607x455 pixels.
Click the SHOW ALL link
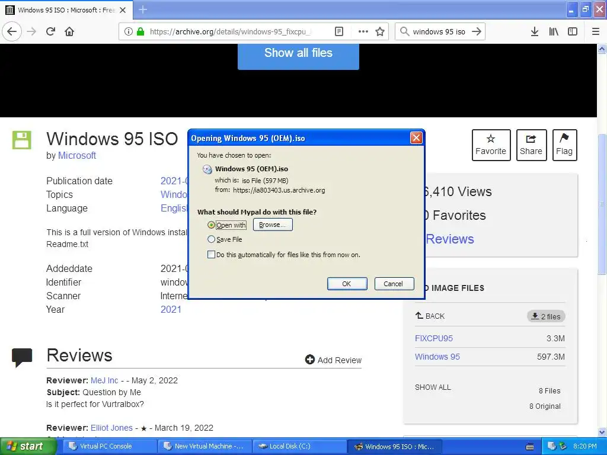point(433,387)
